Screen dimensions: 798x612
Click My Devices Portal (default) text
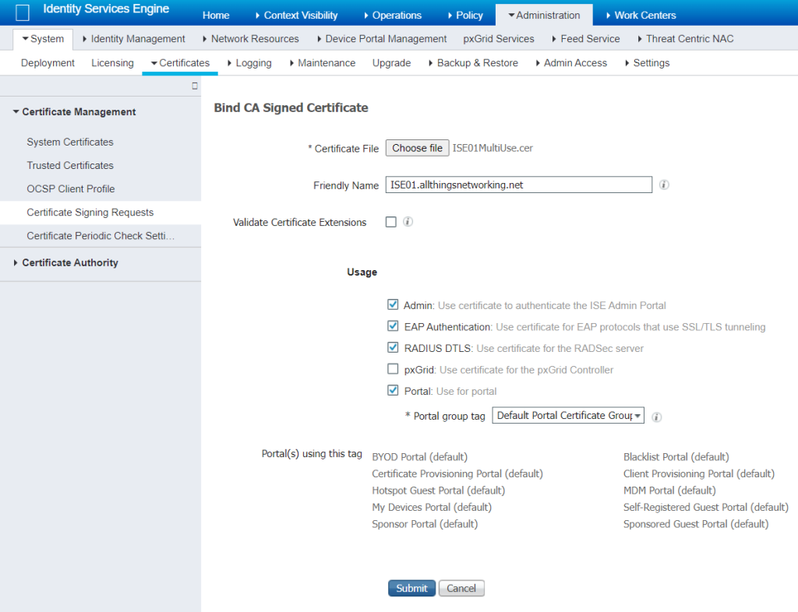click(x=432, y=508)
